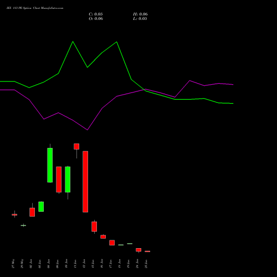Click the '12 Jun' date axis label
The image size is (277, 277).
tap(84, 264)
